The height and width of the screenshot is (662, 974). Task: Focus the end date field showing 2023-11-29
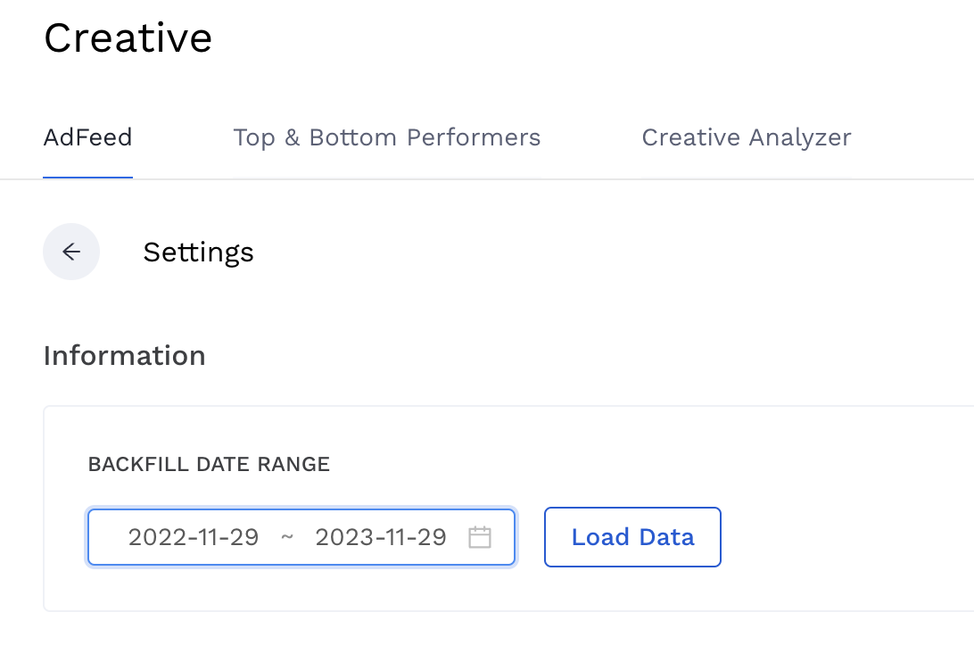(381, 537)
